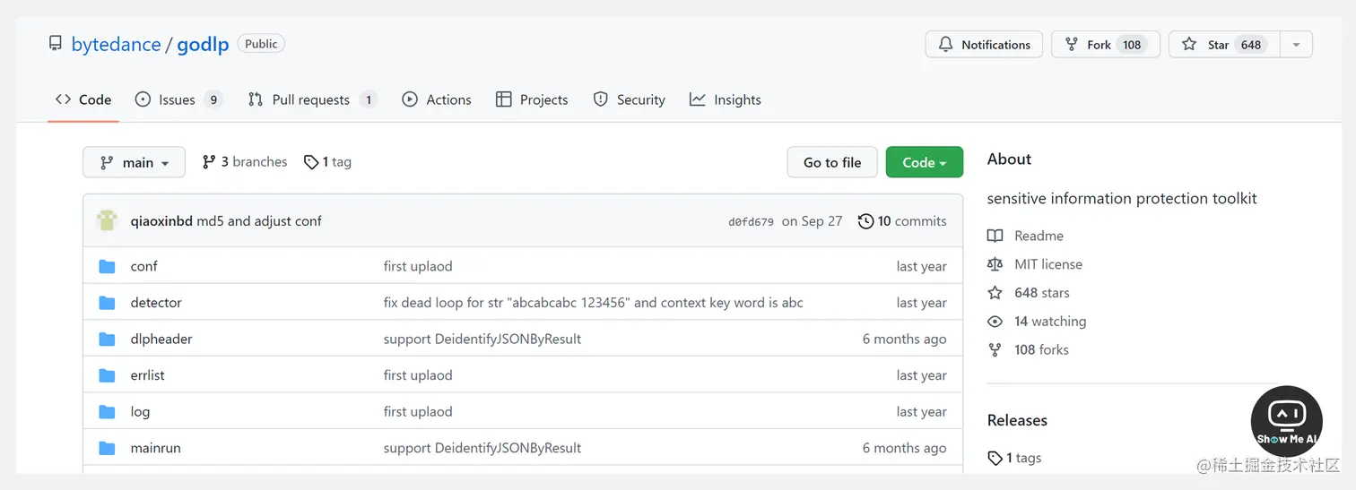This screenshot has width=1356, height=490.
Task: Click the tag icon next to 1 tag
Action: (x=311, y=162)
